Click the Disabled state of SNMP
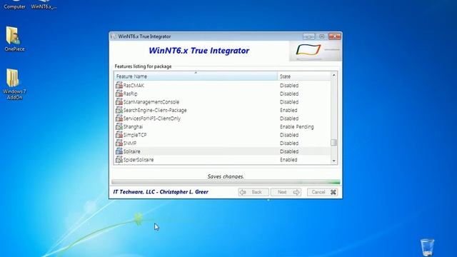 [x=289, y=143]
